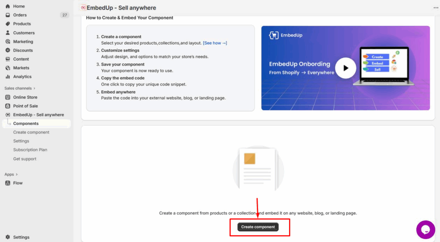Open the chat support bubble
Image resolution: width=440 pixels, height=242 pixels.
click(425, 230)
